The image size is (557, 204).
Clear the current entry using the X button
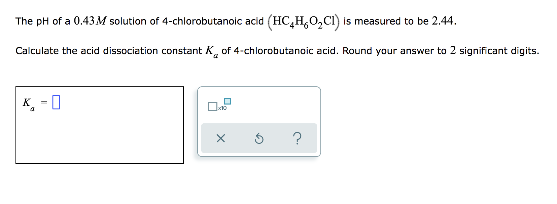[x=221, y=139]
